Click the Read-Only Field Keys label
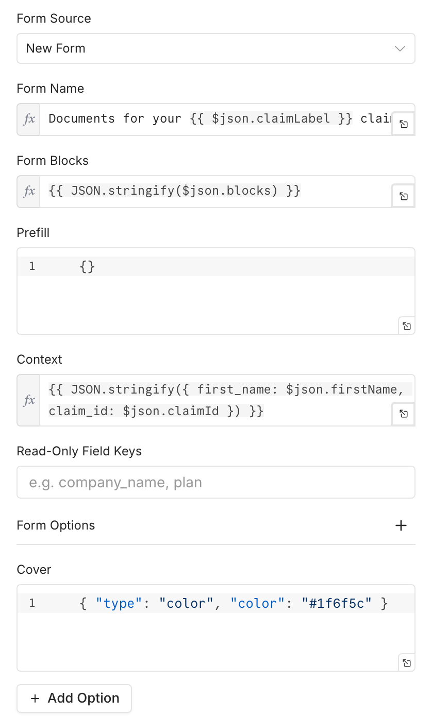Screen dimensions: 432x716 click(79, 451)
